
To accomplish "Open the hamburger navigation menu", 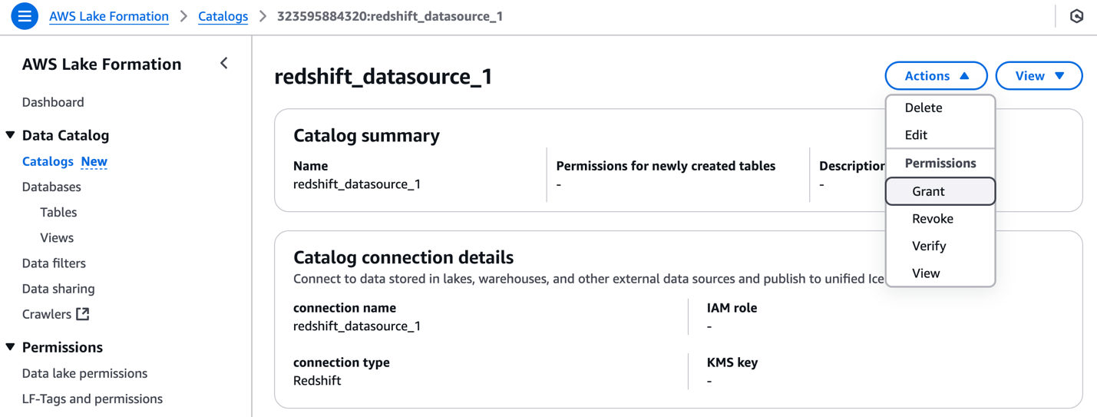I will (25, 16).
